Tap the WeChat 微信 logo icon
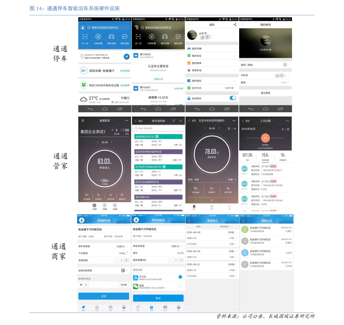This screenshot has width=344, height=325. 135,286
